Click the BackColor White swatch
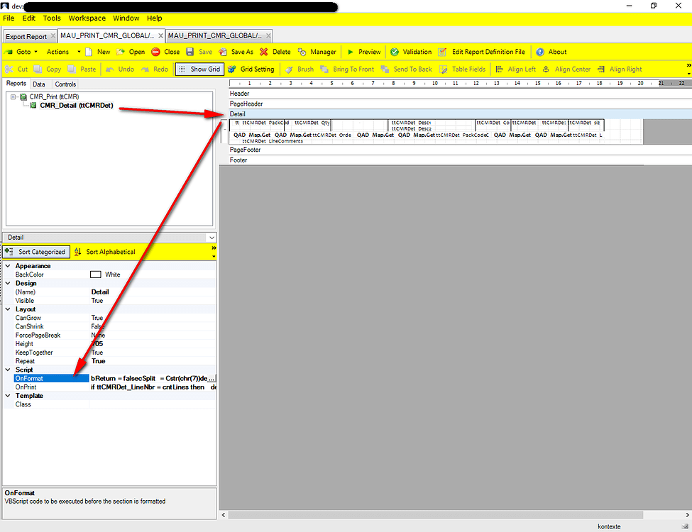The image size is (692, 532). click(x=95, y=275)
